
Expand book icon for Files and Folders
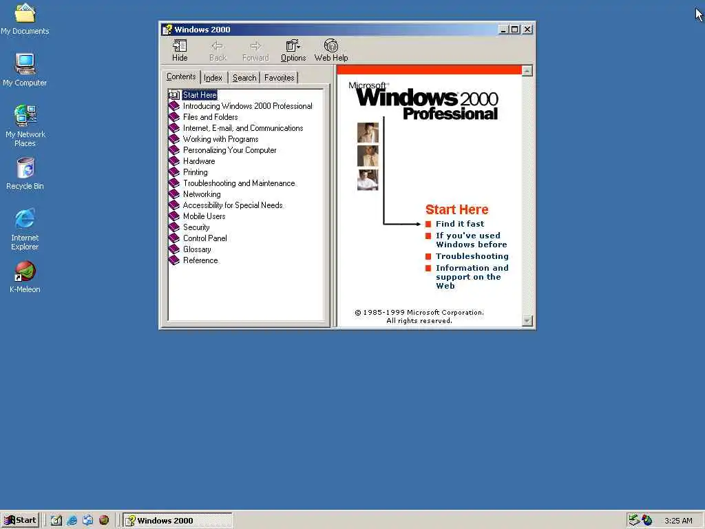point(174,117)
